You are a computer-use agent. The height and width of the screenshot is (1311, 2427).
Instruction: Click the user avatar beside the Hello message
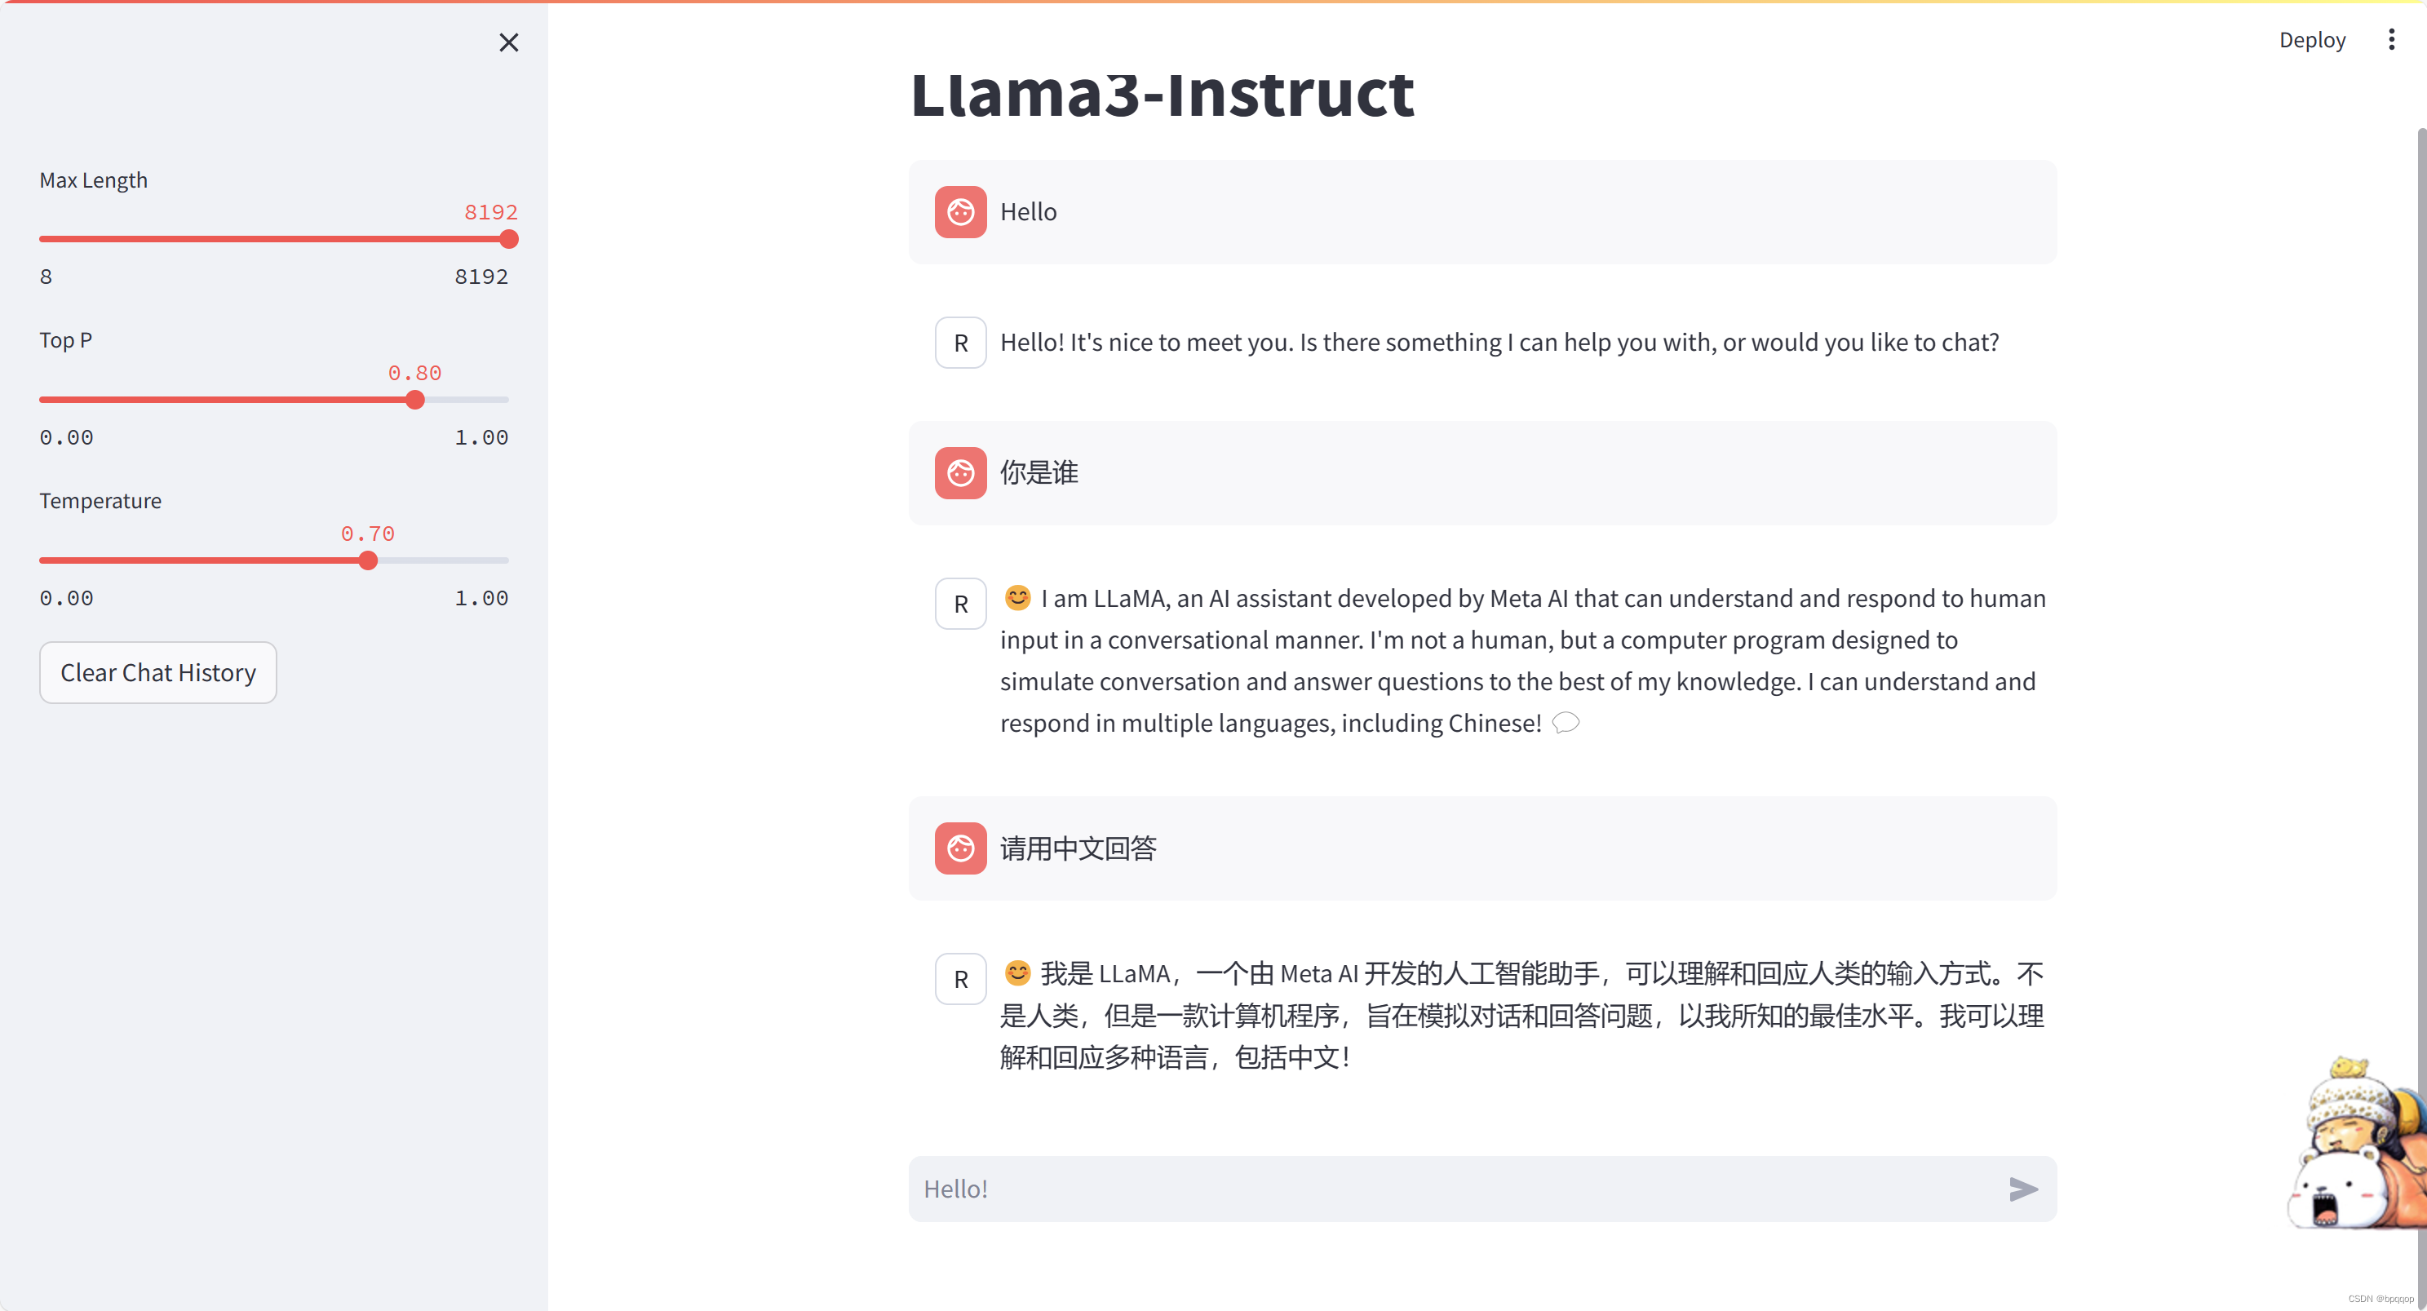coord(960,211)
